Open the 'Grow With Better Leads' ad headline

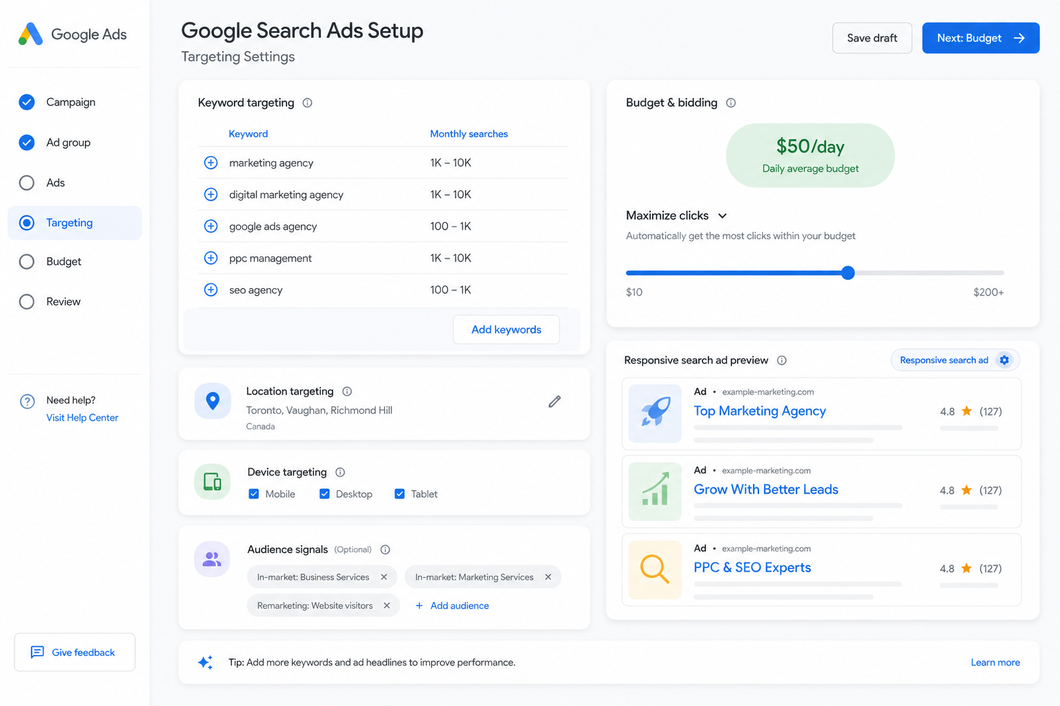click(x=766, y=490)
